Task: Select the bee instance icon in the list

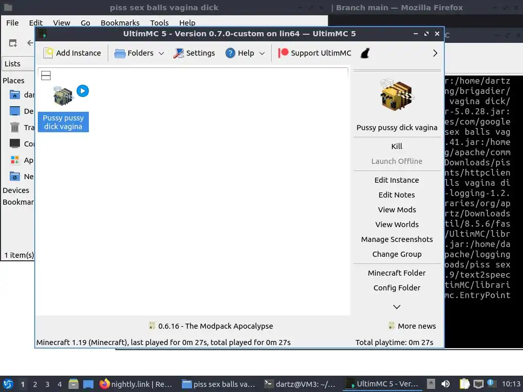Action: [63, 96]
